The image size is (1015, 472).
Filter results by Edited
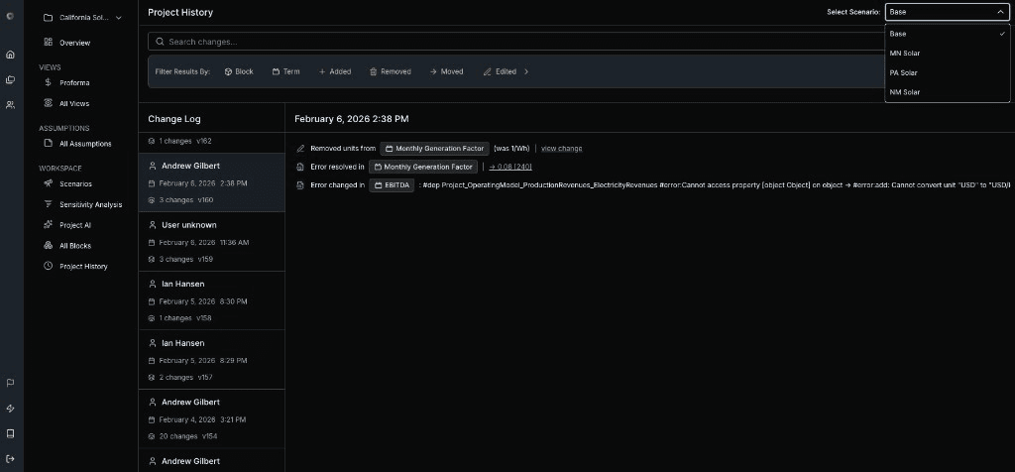500,71
